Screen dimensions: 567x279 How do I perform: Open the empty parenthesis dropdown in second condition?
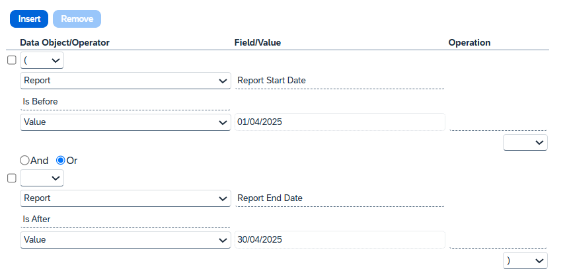click(x=42, y=178)
